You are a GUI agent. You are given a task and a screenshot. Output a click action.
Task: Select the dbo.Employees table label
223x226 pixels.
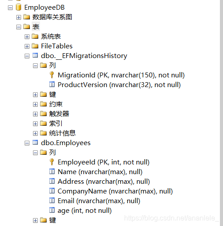pos(66,143)
